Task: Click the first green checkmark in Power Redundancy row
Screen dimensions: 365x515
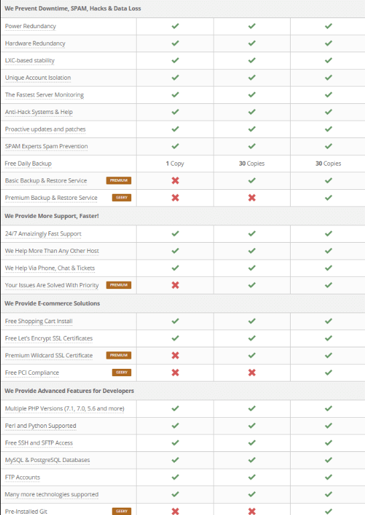Action: coord(175,25)
